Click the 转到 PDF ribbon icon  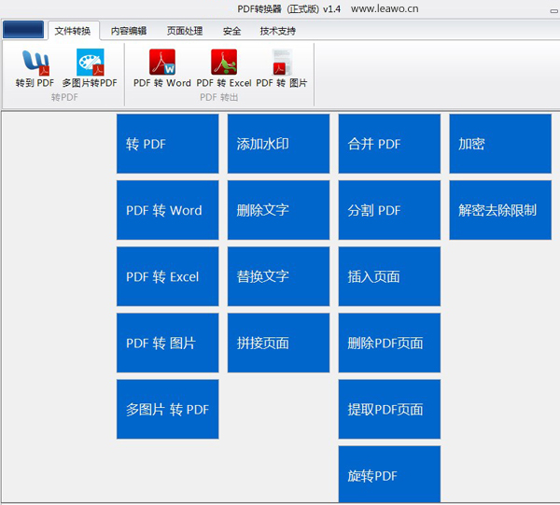(x=35, y=68)
